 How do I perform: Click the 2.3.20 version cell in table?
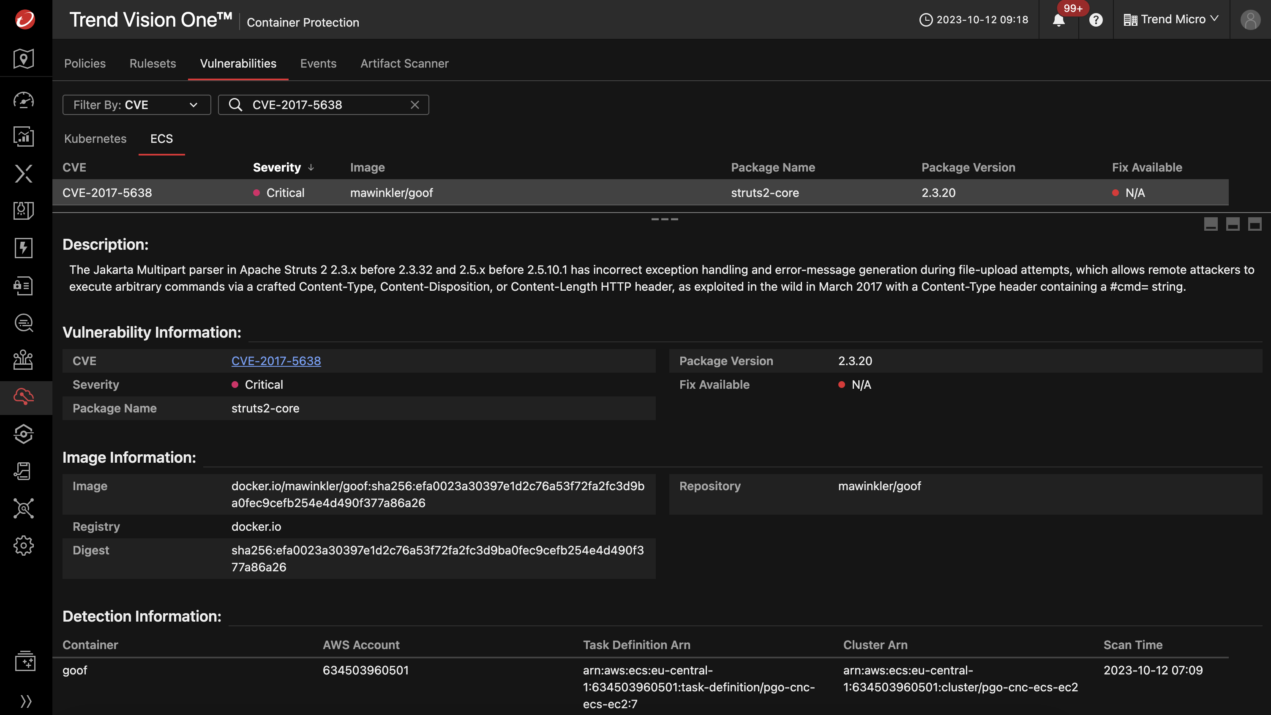938,192
